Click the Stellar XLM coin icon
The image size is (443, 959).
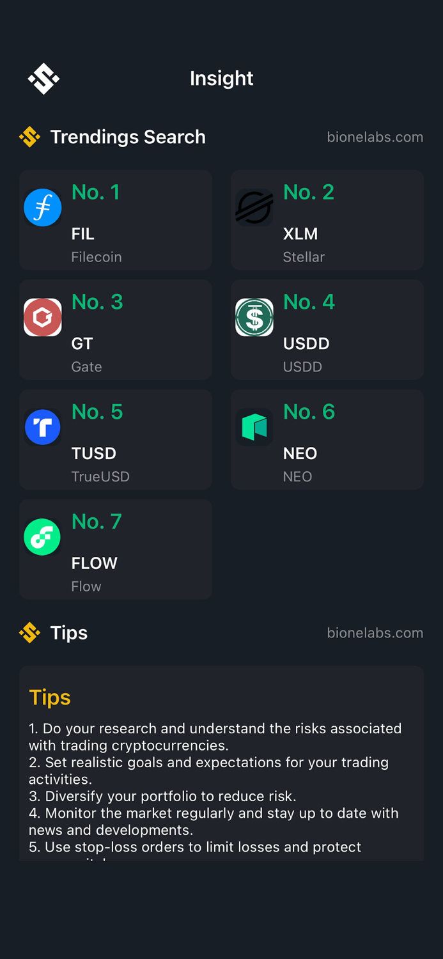tap(254, 207)
